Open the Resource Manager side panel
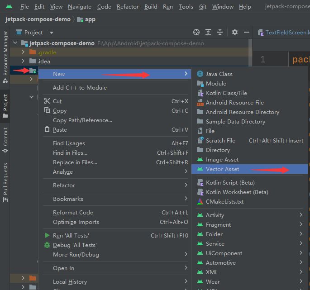 coord(5,53)
